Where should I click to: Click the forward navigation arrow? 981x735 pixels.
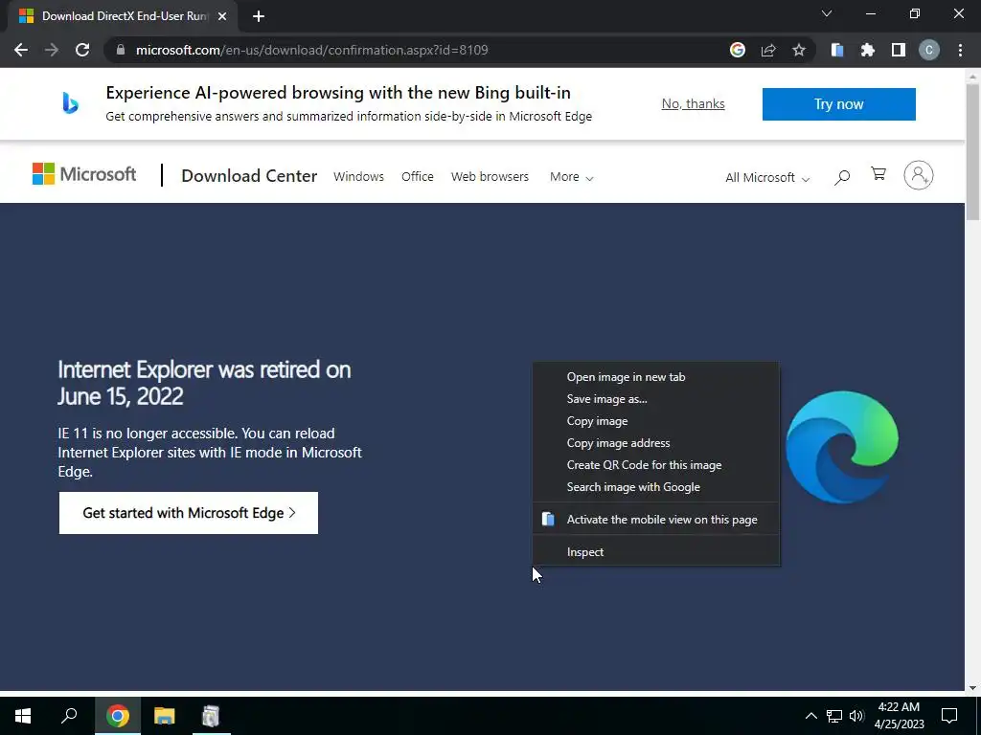pos(52,50)
